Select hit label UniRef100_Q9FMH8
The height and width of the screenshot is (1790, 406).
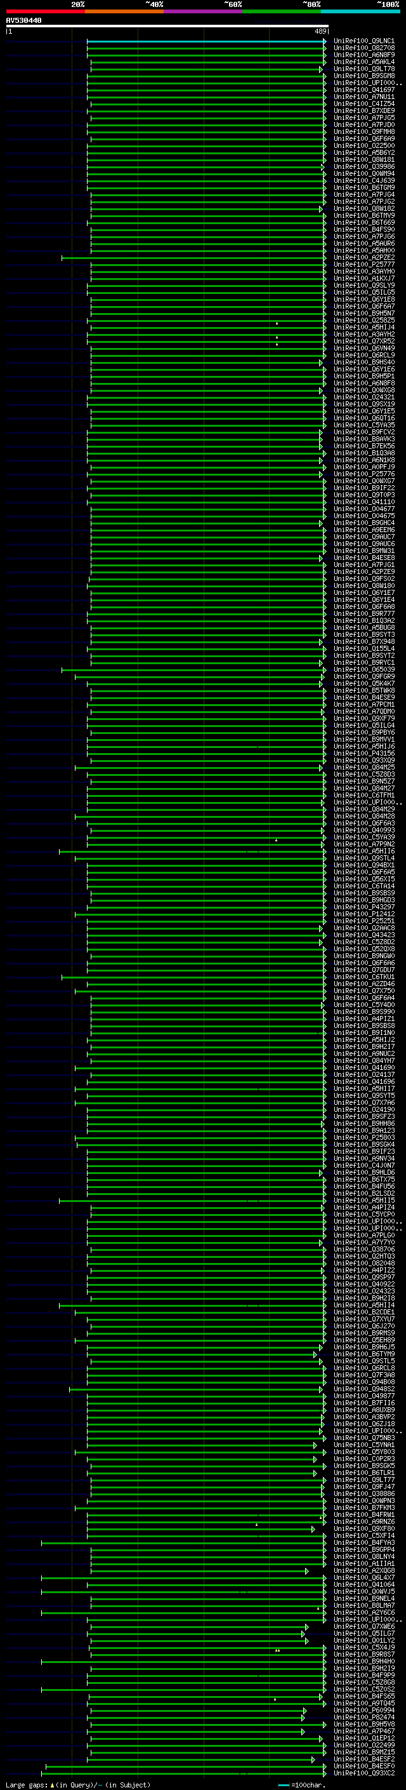tap(363, 132)
